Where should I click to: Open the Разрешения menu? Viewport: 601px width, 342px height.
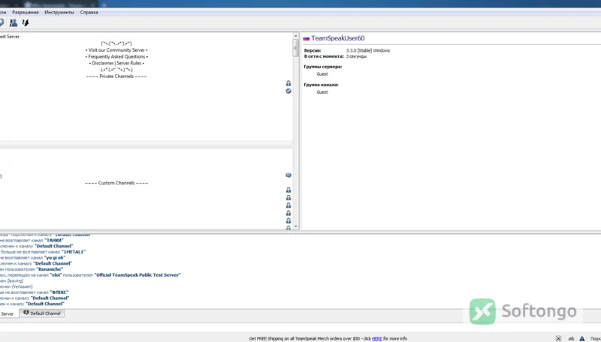tap(26, 12)
